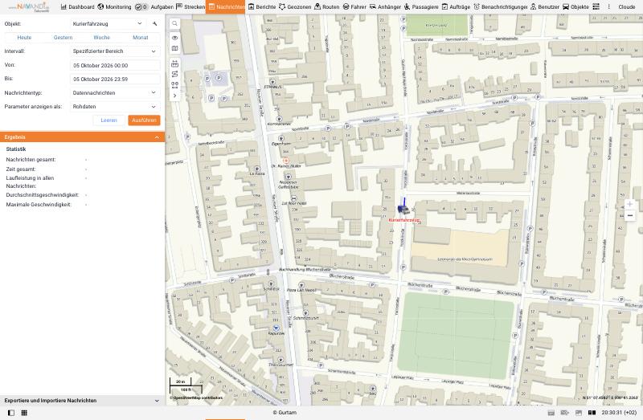Open the three-dot more options menu

[x=608, y=6]
